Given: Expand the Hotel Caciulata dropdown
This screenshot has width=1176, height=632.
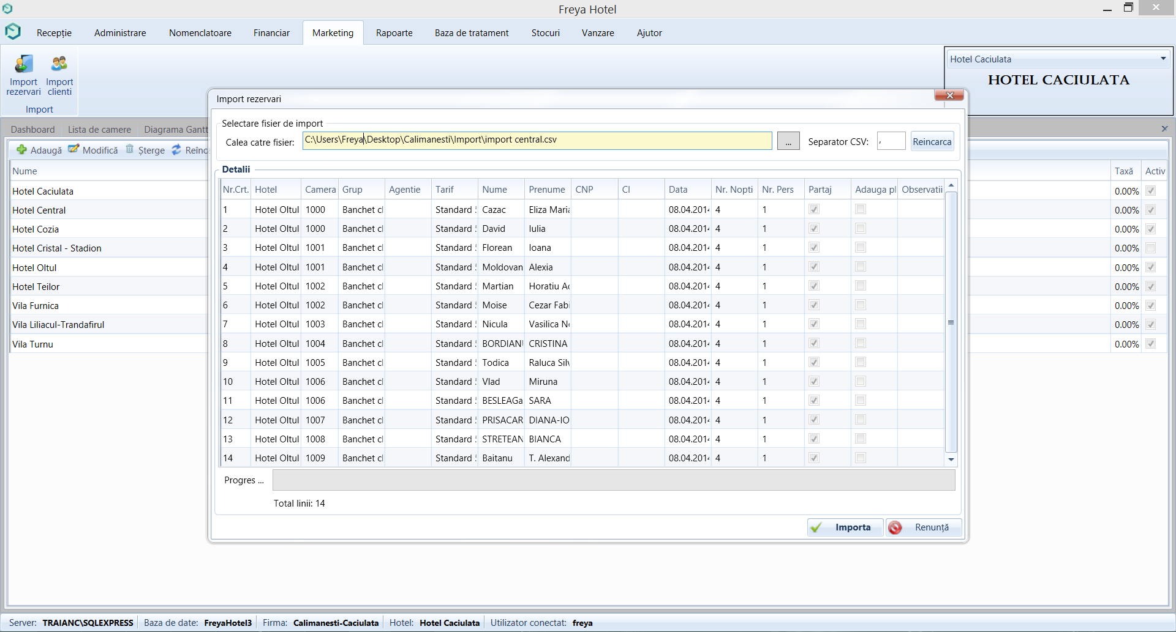Looking at the screenshot, I should [1163, 59].
